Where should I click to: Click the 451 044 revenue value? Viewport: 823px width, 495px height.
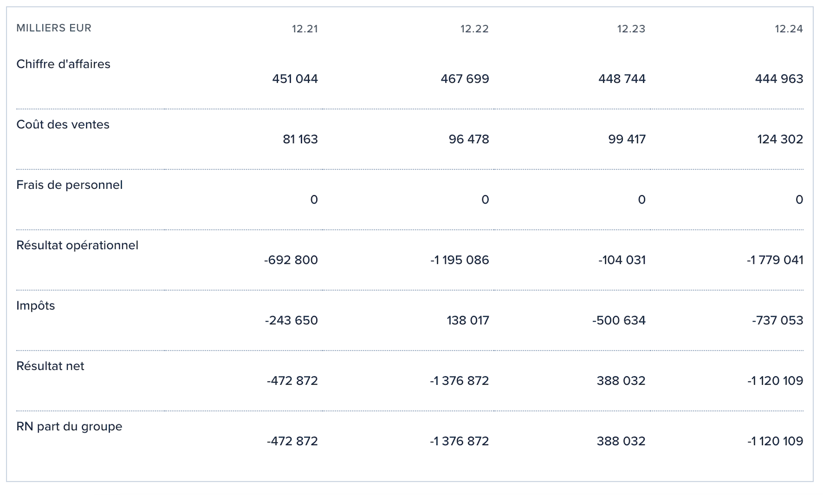pyautogui.click(x=295, y=79)
